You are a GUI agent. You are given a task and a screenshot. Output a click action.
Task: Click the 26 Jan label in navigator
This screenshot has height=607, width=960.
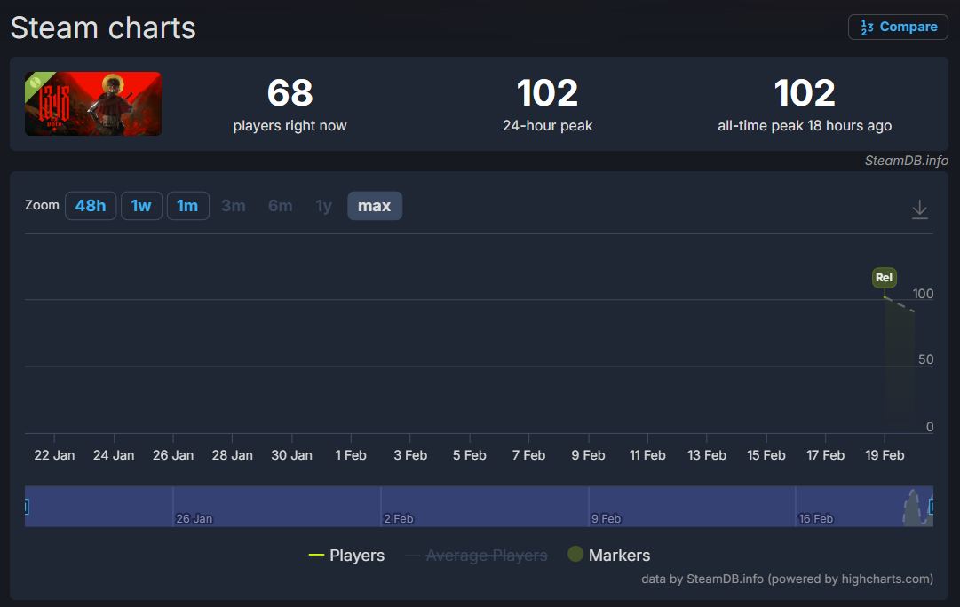tap(194, 519)
